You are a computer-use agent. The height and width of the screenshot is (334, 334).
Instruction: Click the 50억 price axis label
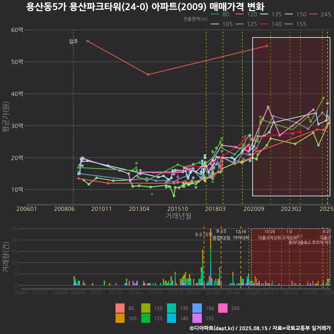(x=17, y=62)
